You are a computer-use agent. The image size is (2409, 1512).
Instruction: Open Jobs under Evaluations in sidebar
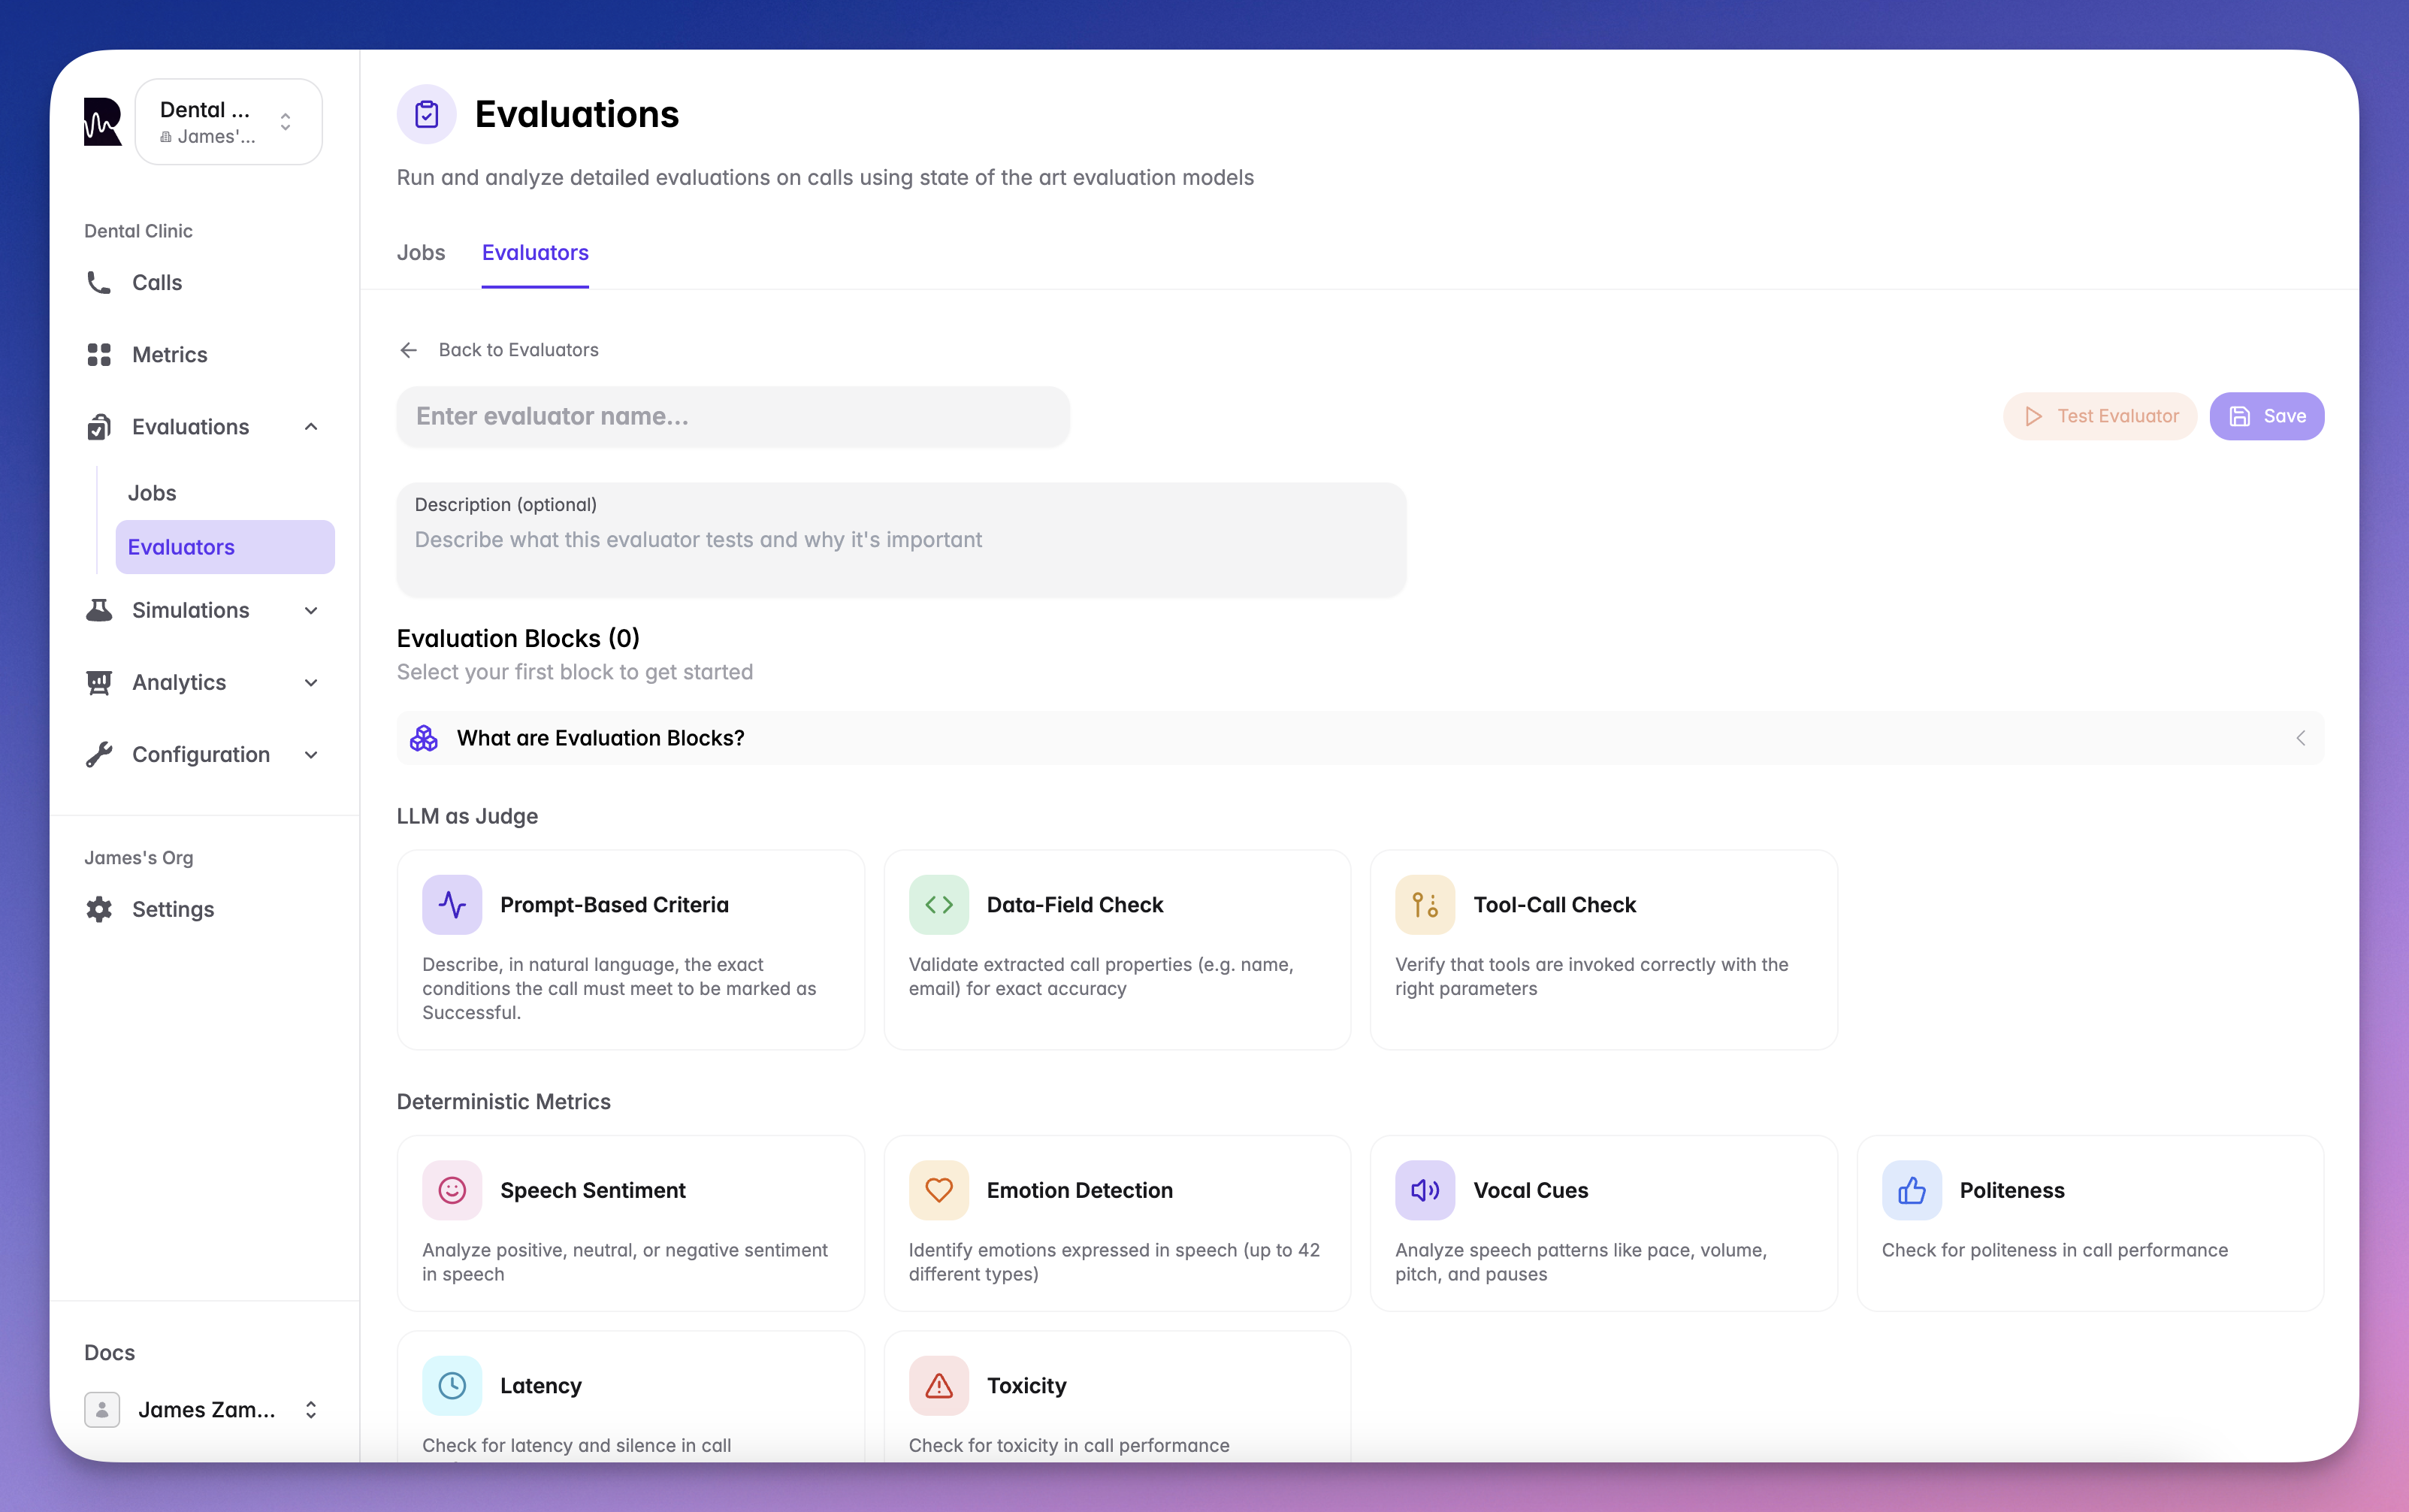pyautogui.click(x=152, y=493)
